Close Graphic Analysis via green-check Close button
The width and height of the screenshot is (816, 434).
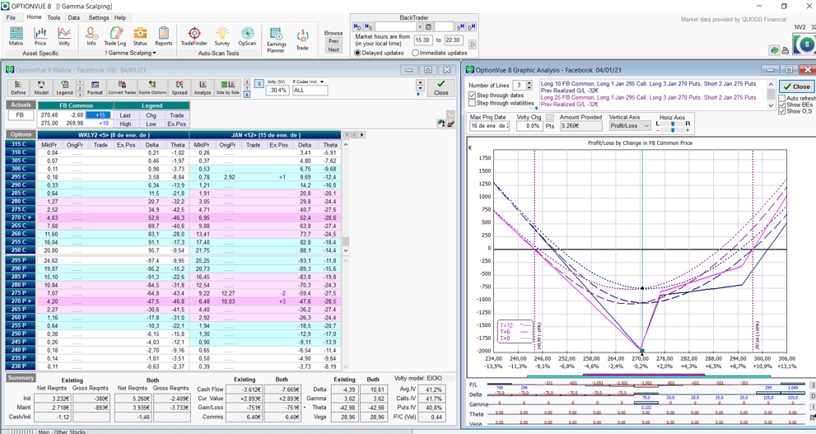click(797, 86)
